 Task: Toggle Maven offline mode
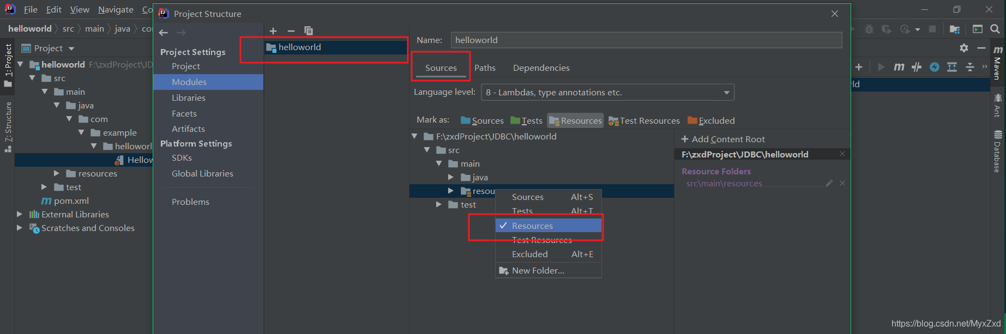917,67
